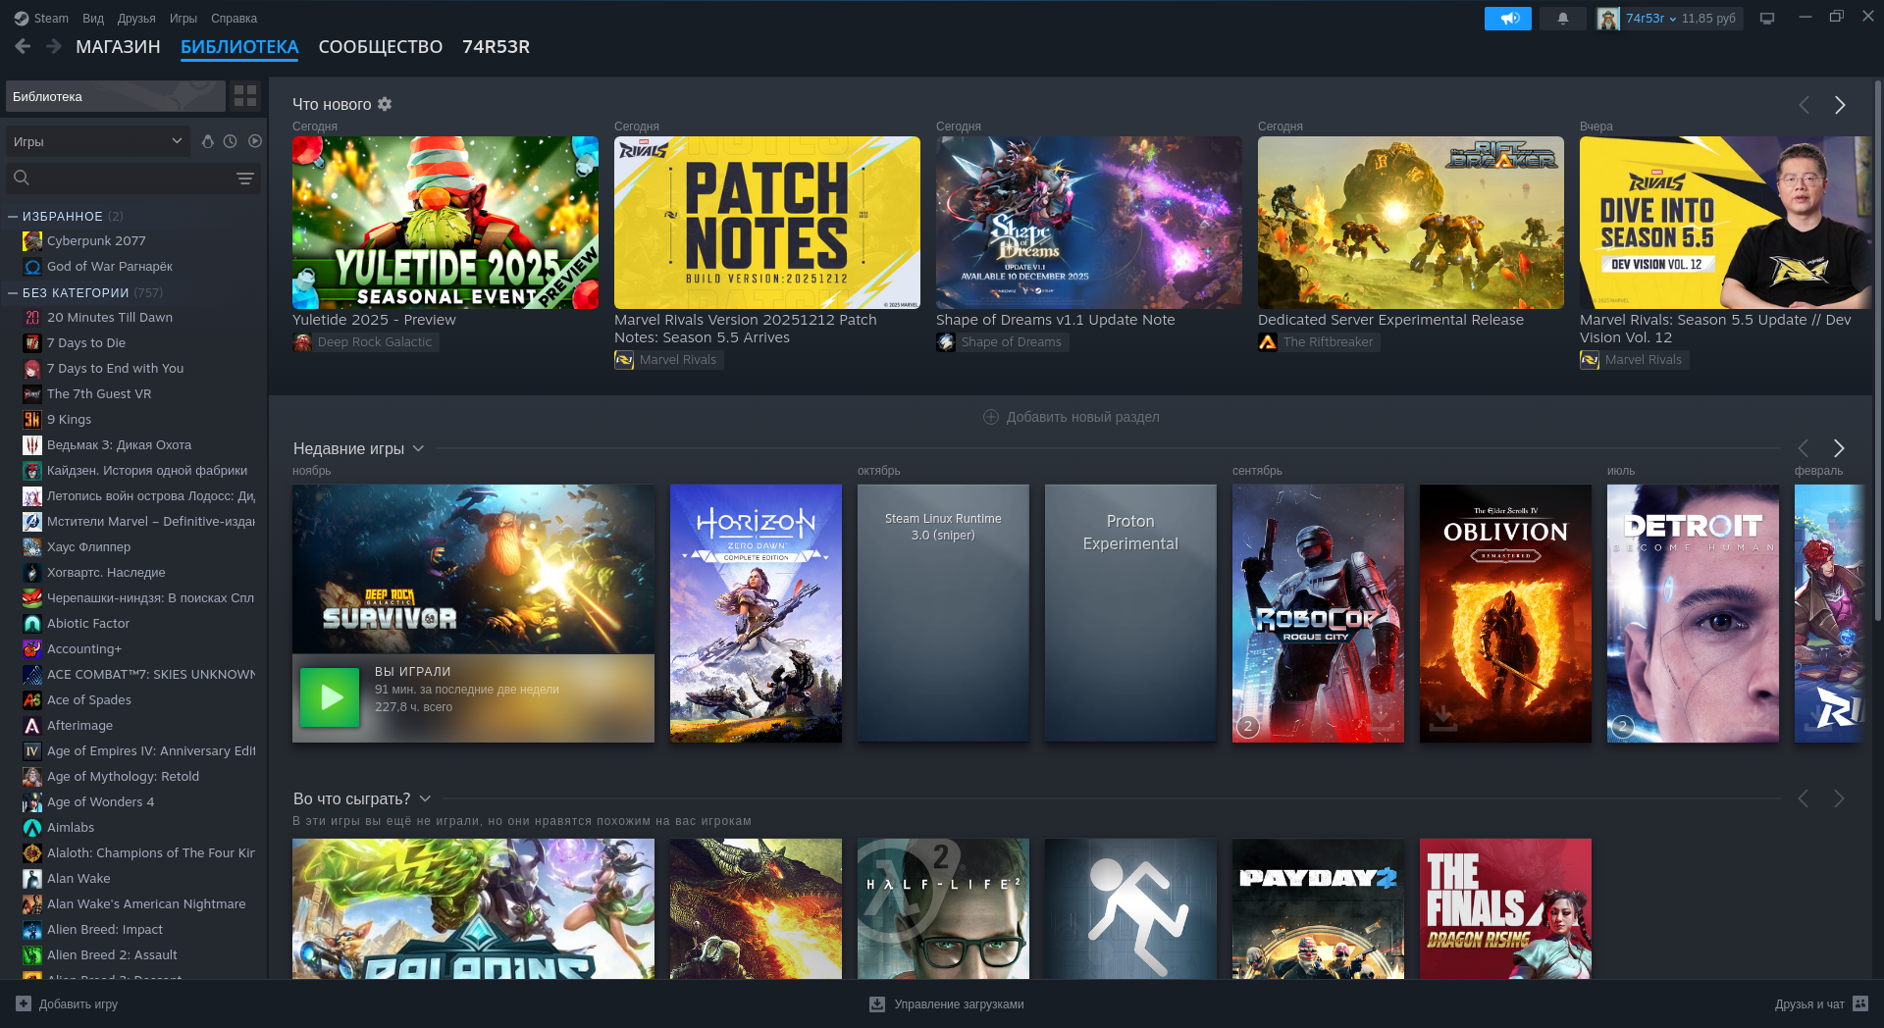
Task: Click the plus icon by Добавить новый раздел
Action: [991, 417]
